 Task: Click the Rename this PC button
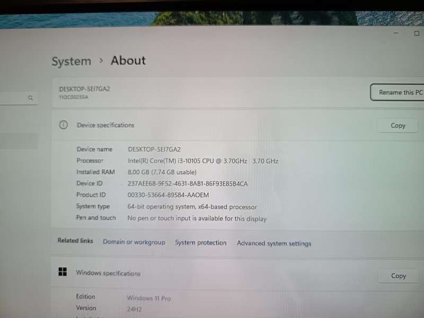point(397,92)
